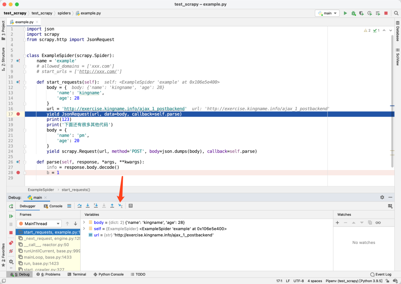The image size is (401, 284).
Task: Expand the body variable node
Action: click(84, 222)
